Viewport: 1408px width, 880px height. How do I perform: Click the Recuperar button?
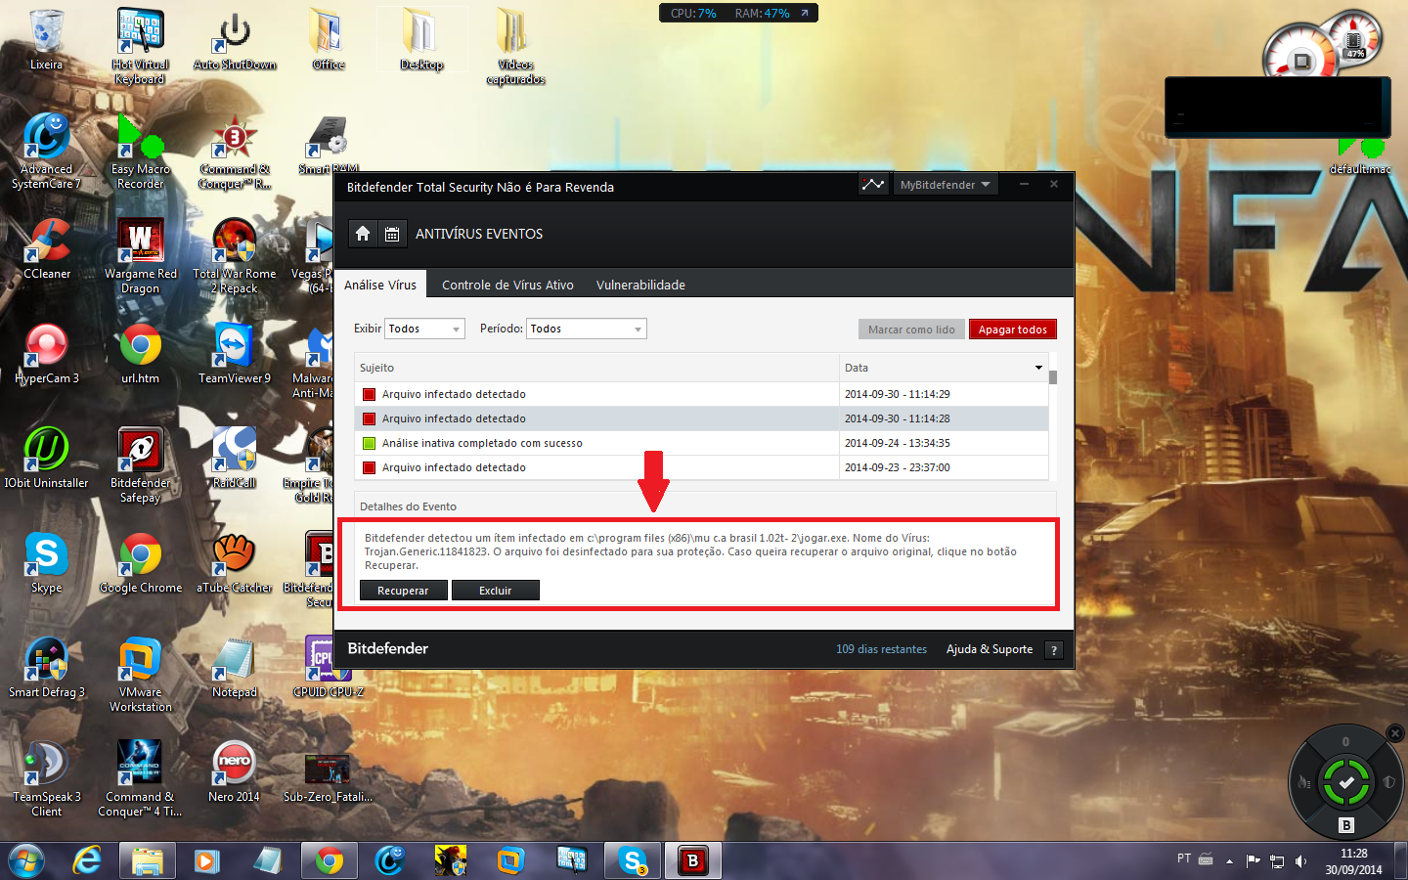pos(403,591)
